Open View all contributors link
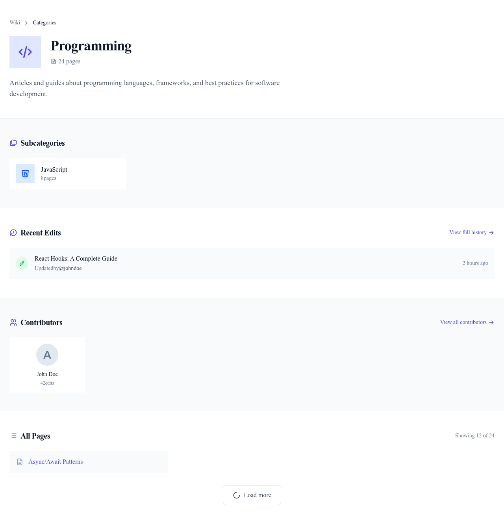 point(463,322)
